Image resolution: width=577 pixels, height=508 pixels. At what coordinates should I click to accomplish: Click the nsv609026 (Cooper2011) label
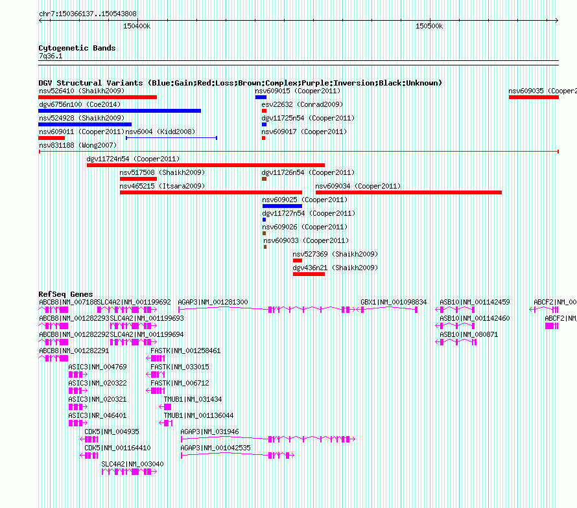pyautogui.click(x=305, y=227)
